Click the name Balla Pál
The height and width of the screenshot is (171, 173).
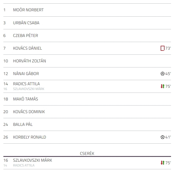coord(23,124)
